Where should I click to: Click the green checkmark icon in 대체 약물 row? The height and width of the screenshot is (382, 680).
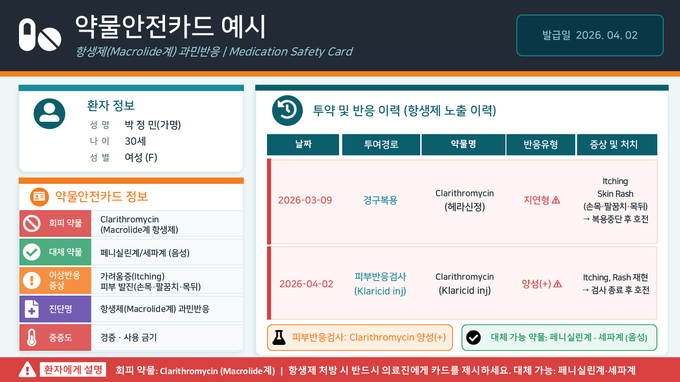point(32,252)
